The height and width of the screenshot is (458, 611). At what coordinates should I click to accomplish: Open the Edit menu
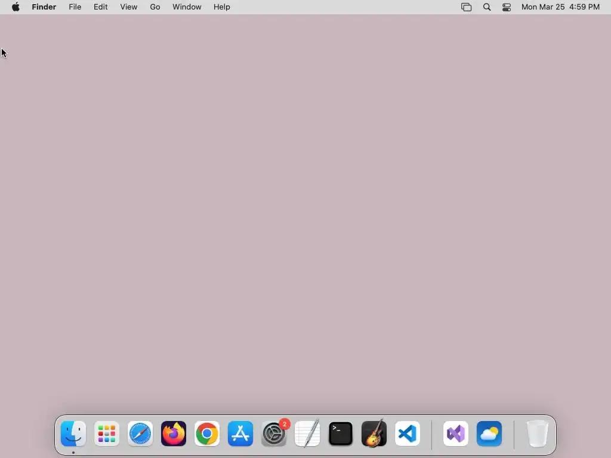pos(100,7)
